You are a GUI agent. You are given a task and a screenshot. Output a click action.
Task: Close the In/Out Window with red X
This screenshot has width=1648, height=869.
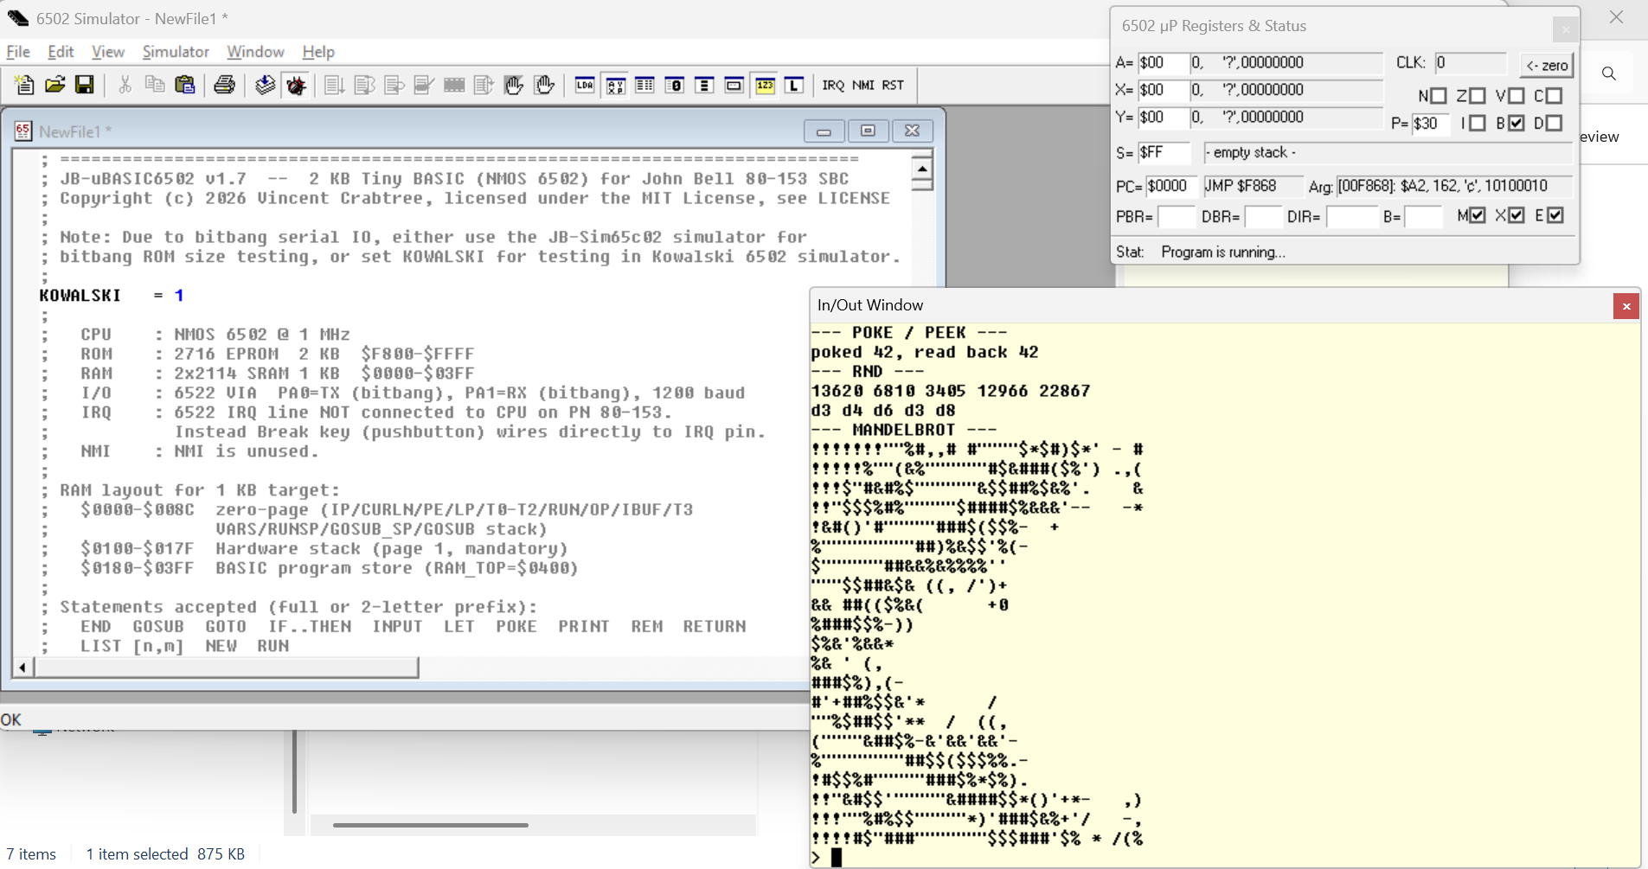click(x=1626, y=306)
